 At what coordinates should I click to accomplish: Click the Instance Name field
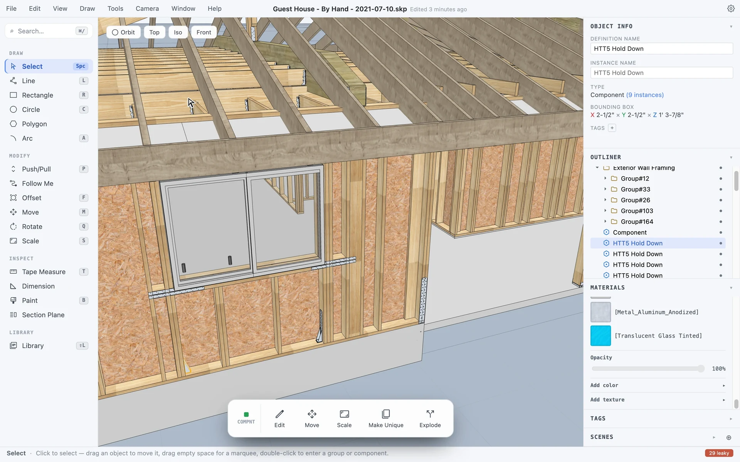(x=662, y=73)
